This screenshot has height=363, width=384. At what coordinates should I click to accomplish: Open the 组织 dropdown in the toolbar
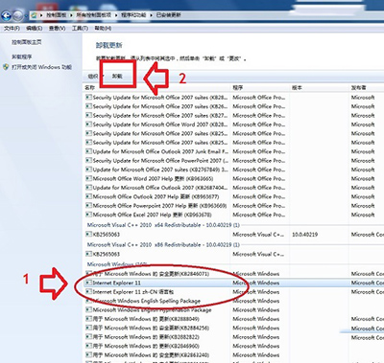(96, 77)
